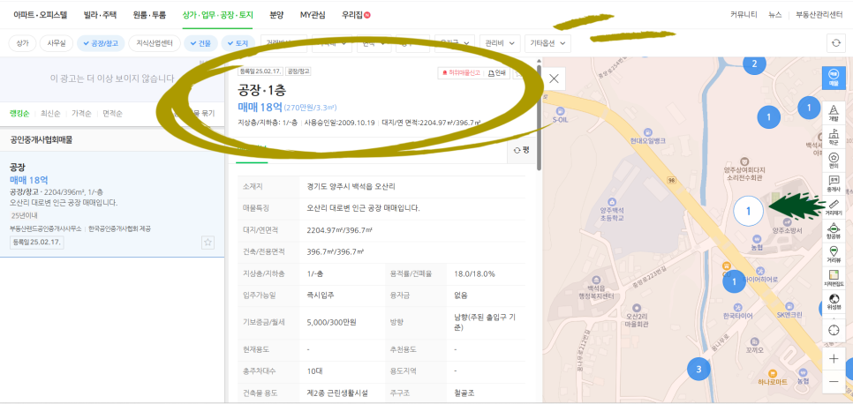Click the 한국타이어 map marker
853x404 pixels.
coord(737,311)
